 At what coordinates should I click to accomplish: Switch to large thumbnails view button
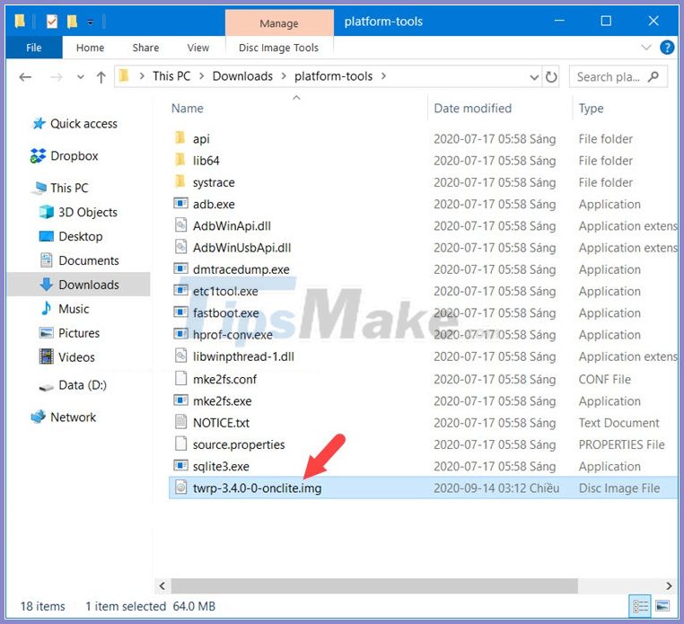coord(662,606)
